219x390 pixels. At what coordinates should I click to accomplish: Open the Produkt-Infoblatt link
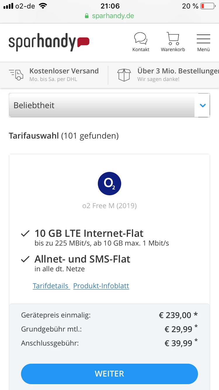click(x=101, y=286)
